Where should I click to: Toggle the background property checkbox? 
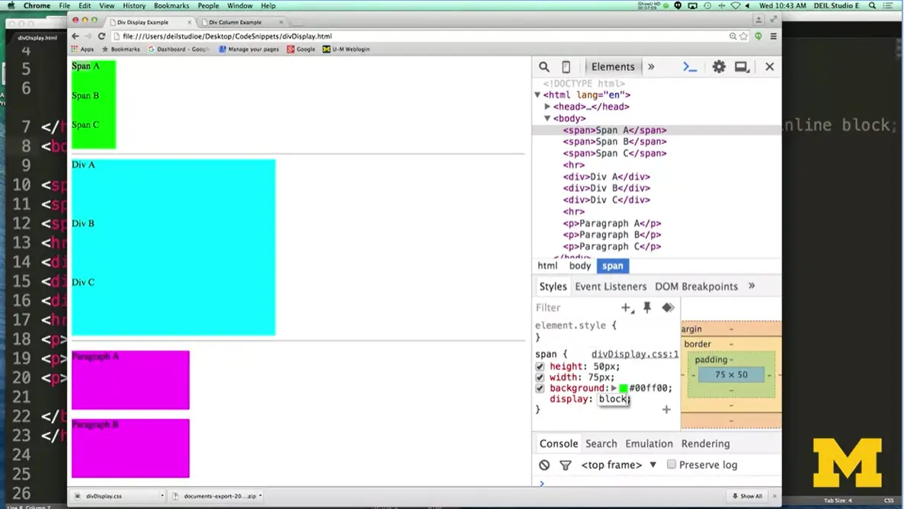[x=540, y=388]
